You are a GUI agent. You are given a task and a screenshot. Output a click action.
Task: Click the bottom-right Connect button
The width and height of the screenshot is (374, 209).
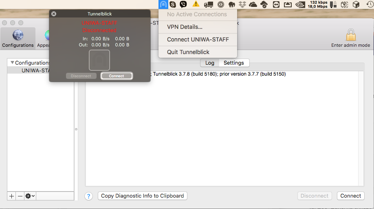tap(351, 196)
